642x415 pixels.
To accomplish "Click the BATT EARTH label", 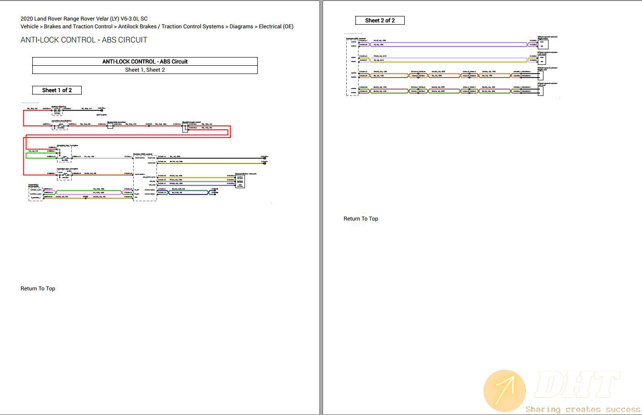I will (x=102, y=115).
